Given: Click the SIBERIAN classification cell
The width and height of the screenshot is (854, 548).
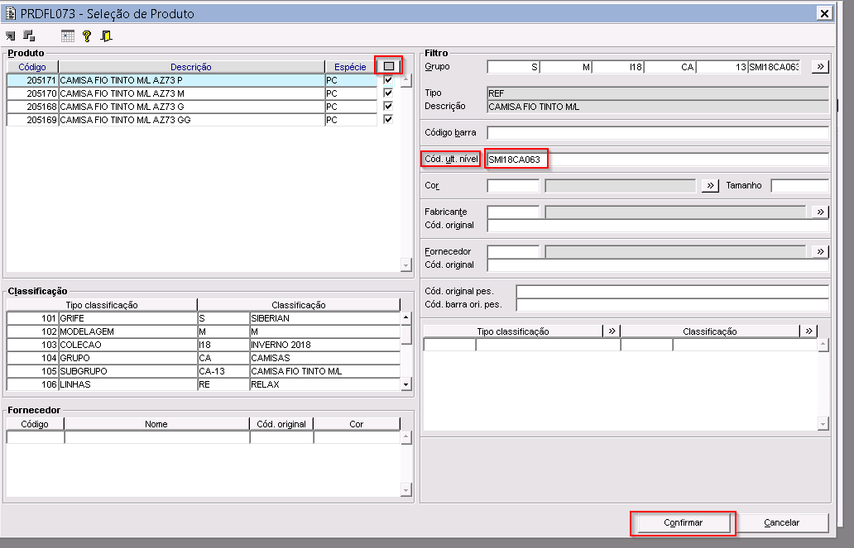Looking at the screenshot, I should click(x=324, y=318).
